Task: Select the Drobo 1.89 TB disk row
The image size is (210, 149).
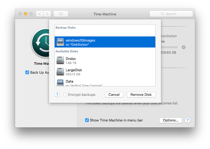Action: (105, 60)
